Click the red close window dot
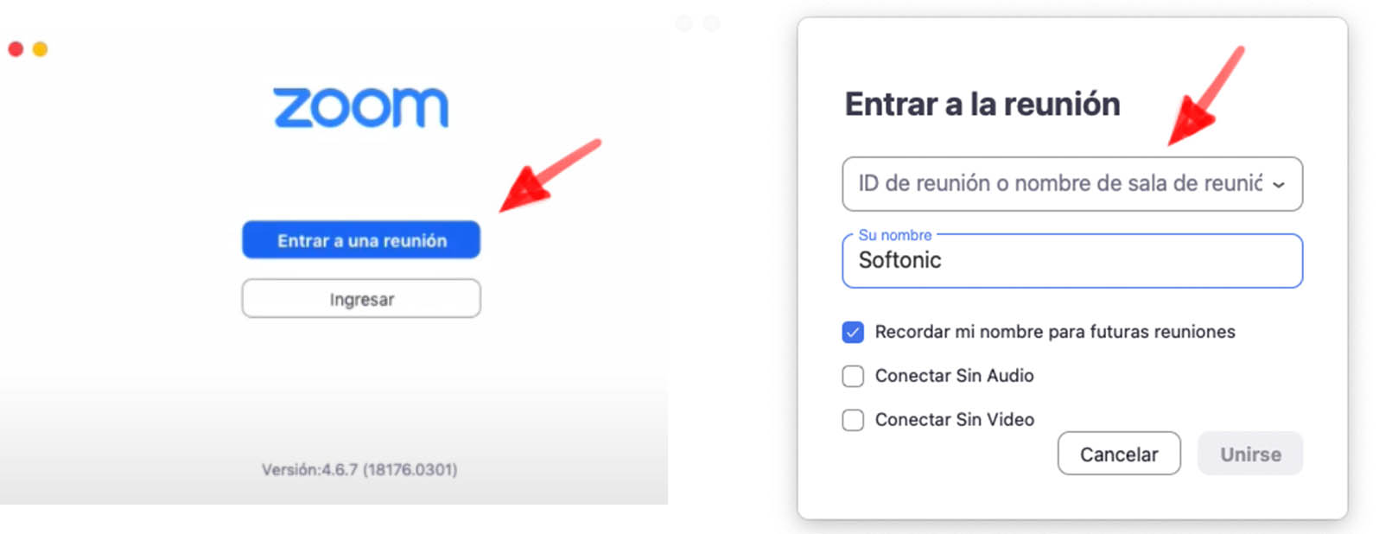1379x534 pixels. (x=15, y=49)
